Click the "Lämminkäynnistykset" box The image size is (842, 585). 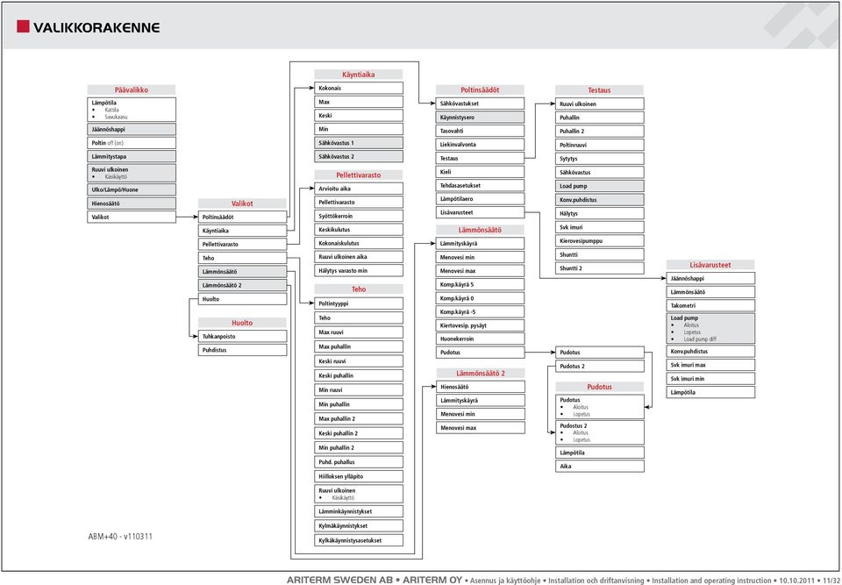359,511
